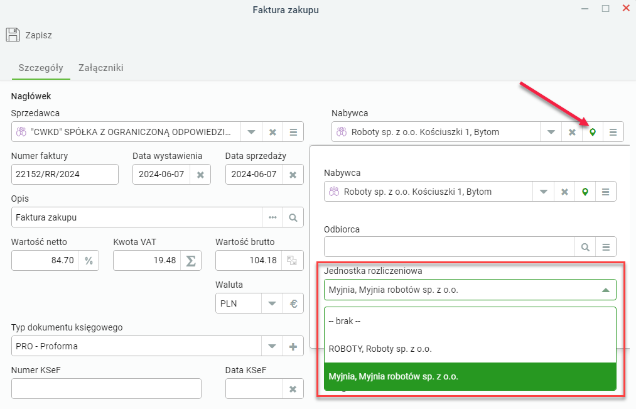
Task: Maximize the Faktura zakupu window
Action: point(606,9)
